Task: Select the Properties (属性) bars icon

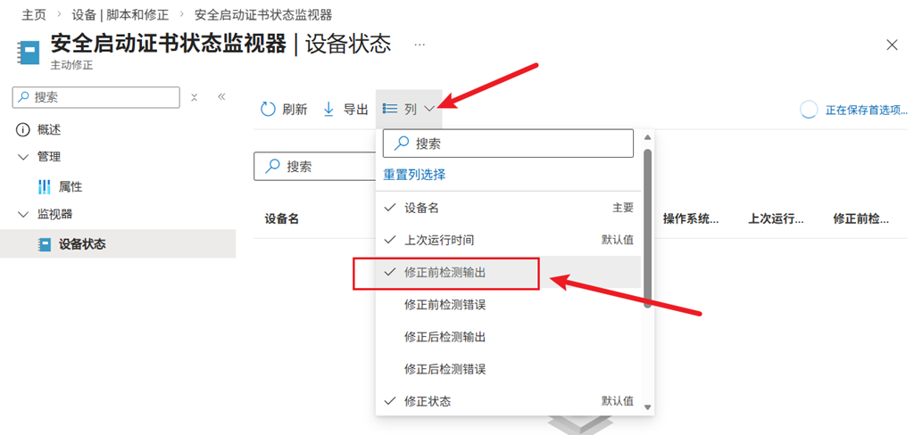Action: point(45,187)
